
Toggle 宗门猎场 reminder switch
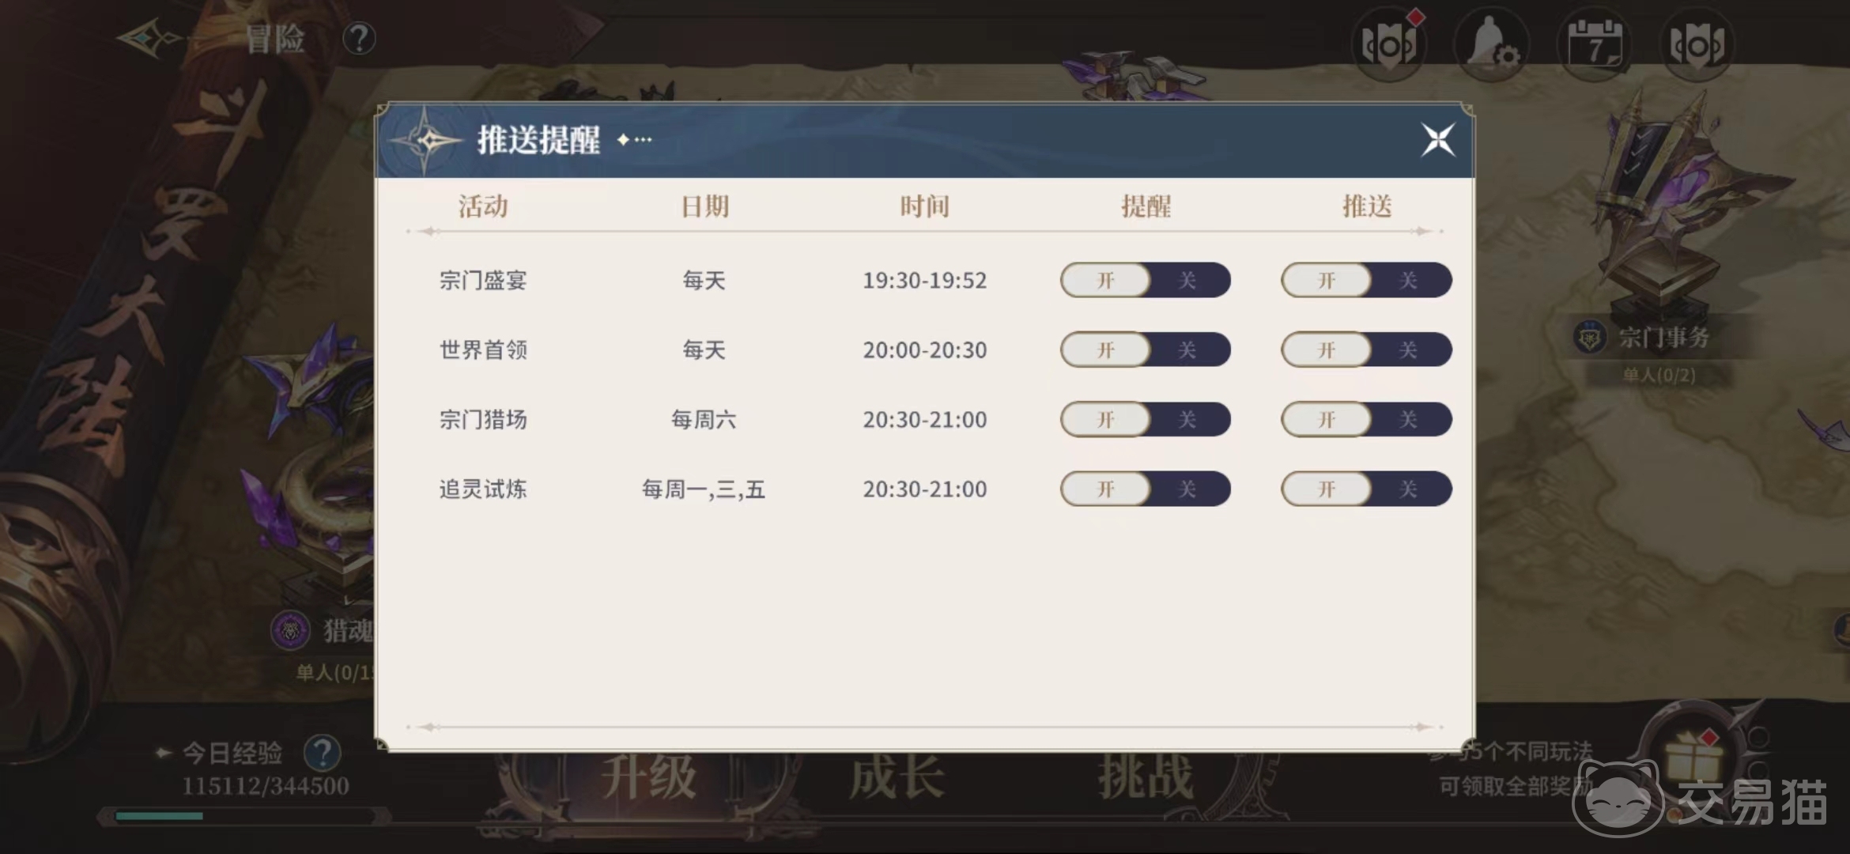coord(1145,420)
